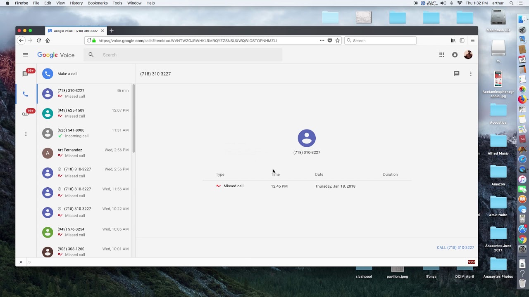Image resolution: width=529 pixels, height=297 pixels.
Task: Click the Make a call phone icon
Action: coord(48,74)
